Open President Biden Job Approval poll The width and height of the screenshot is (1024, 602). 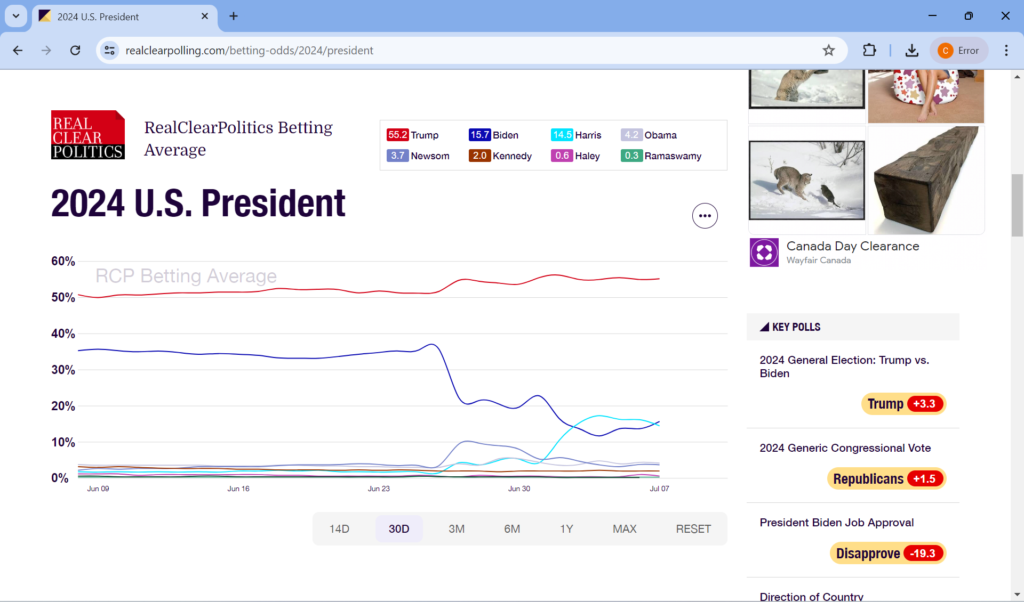(x=837, y=523)
